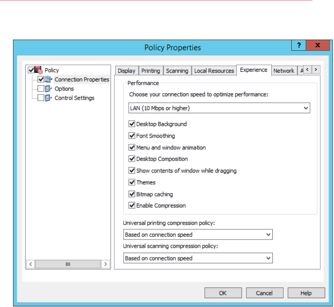Image resolution: width=334 pixels, height=307 pixels.
Task: Switch to the Printing tab
Action: pos(151,71)
